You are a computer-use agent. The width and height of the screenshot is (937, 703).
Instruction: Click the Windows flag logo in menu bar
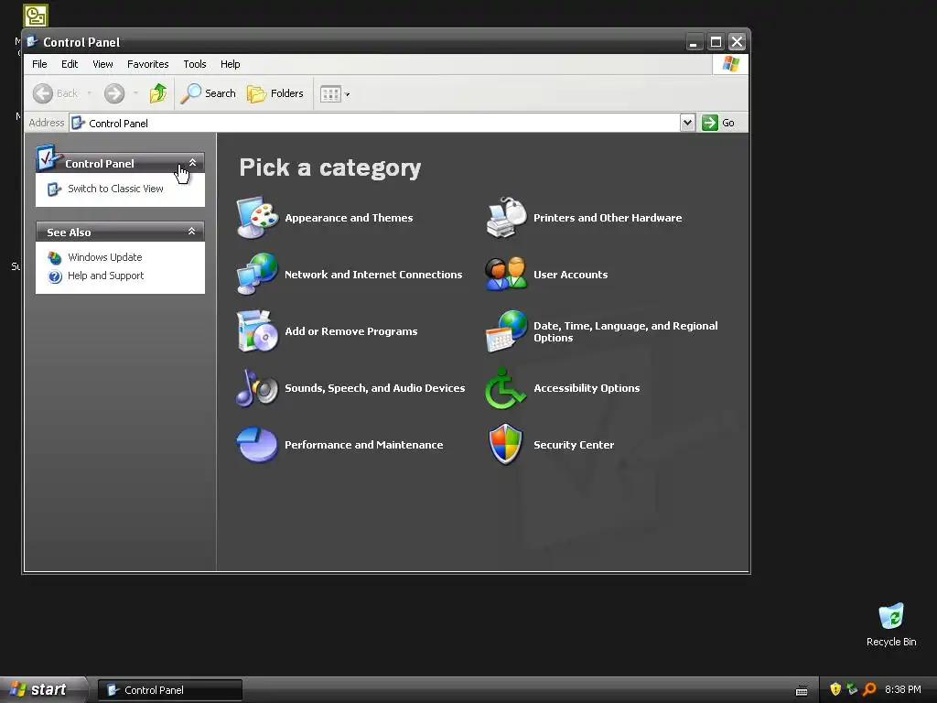(730, 64)
